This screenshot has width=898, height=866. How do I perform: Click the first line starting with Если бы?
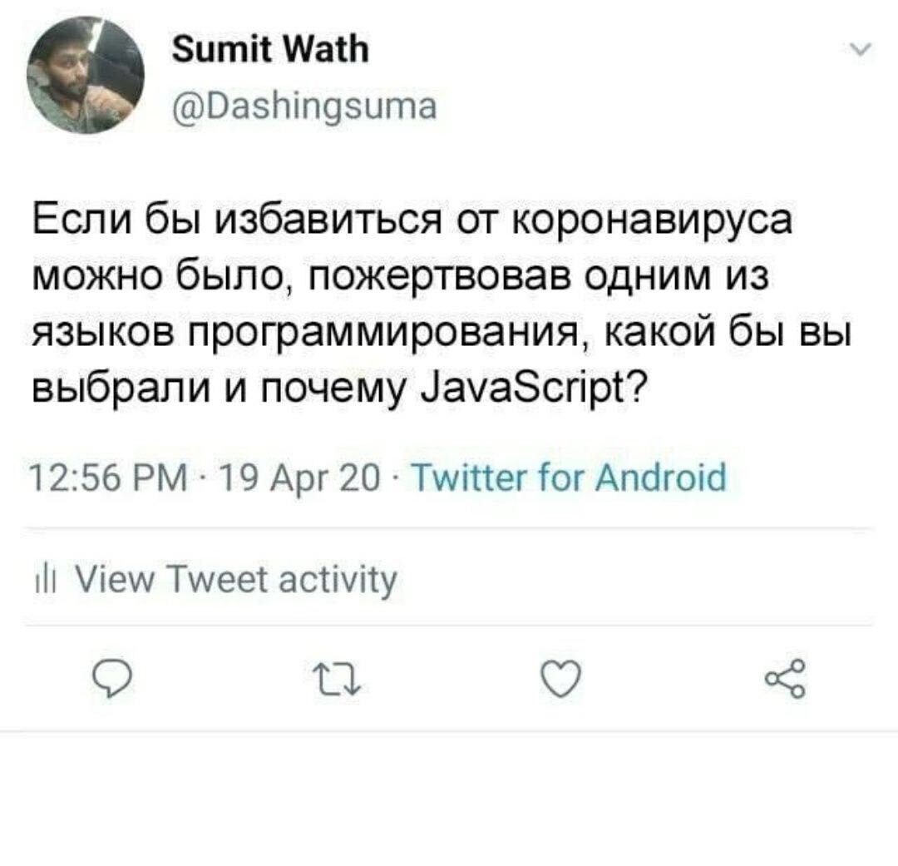pos(412,221)
